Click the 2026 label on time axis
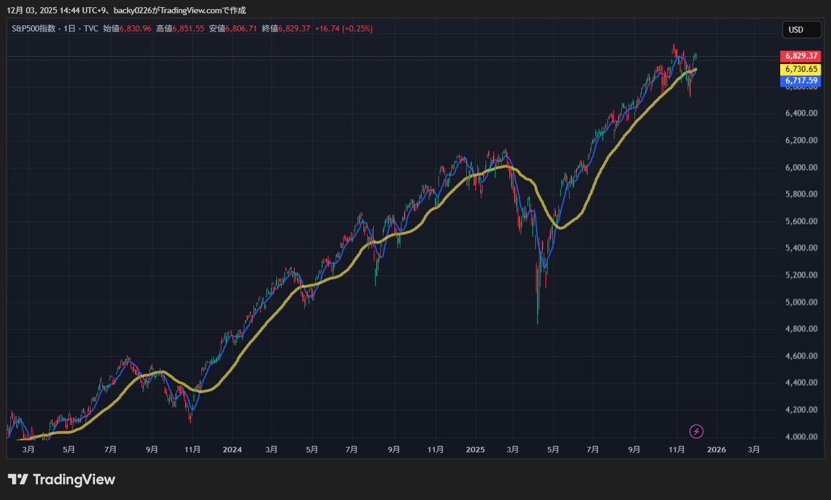This screenshot has height=500, width=831. click(717, 449)
